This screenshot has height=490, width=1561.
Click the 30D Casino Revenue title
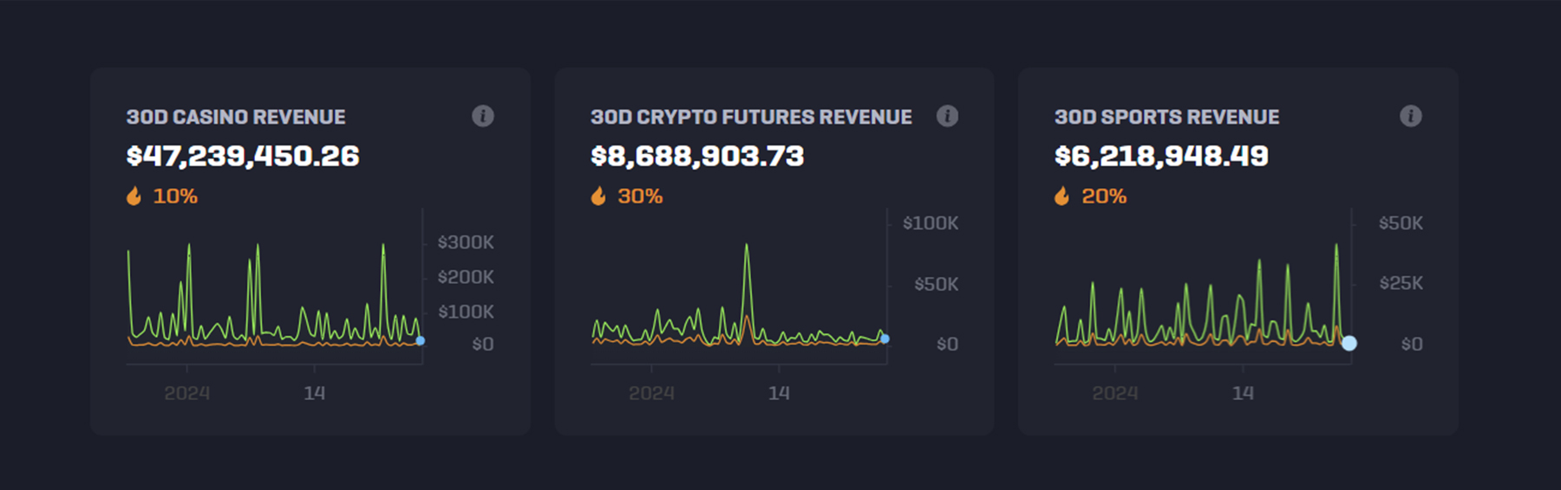pyautogui.click(x=236, y=117)
